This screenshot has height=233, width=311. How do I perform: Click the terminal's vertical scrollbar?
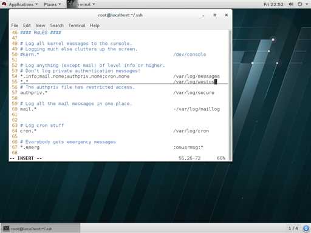[230, 95]
